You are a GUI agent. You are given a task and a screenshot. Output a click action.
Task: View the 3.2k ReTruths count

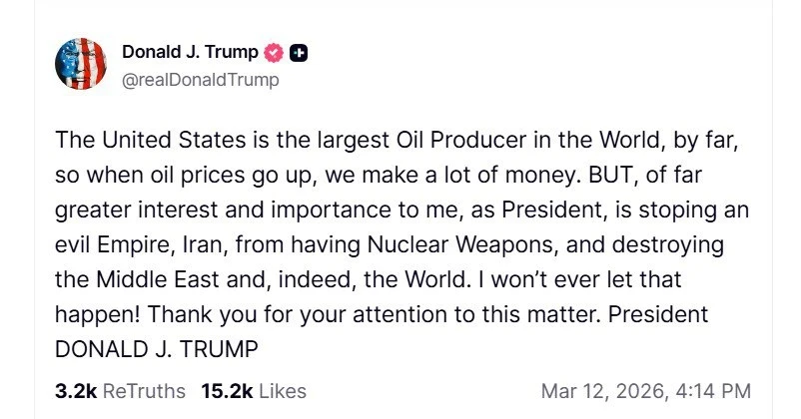click(76, 391)
